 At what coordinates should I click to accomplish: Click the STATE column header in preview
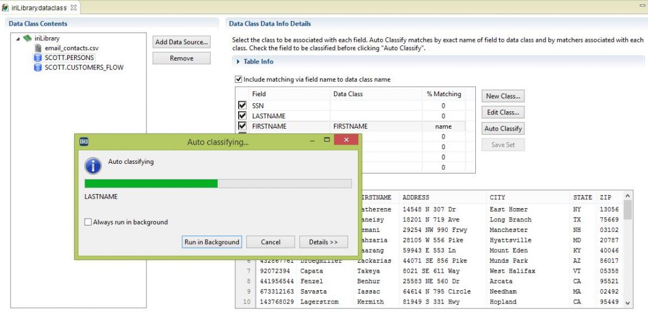coord(583,197)
